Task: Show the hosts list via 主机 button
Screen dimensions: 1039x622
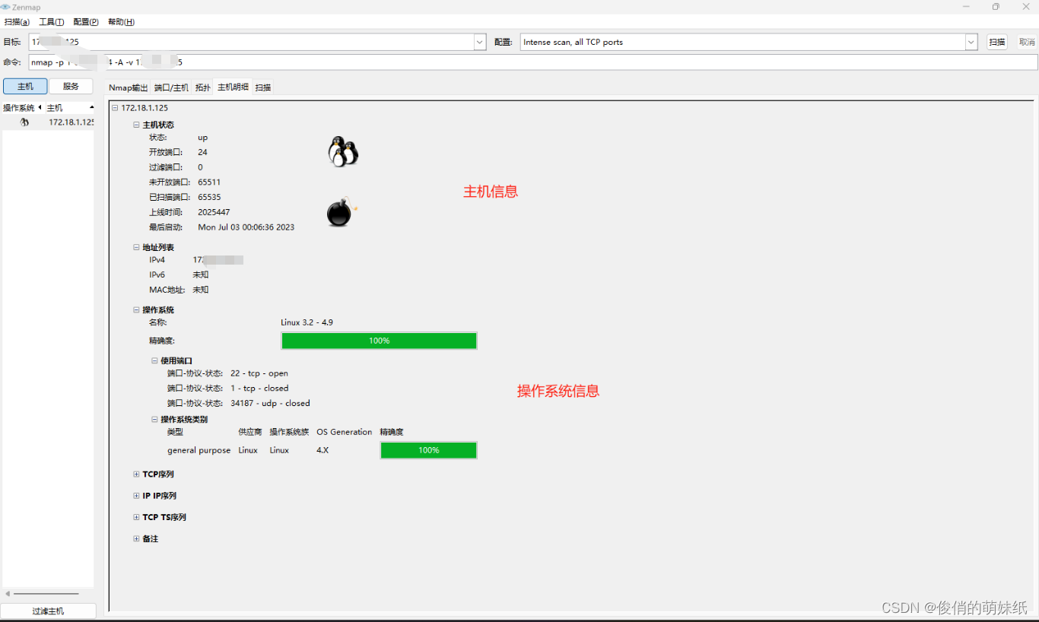Action: pos(25,87)
